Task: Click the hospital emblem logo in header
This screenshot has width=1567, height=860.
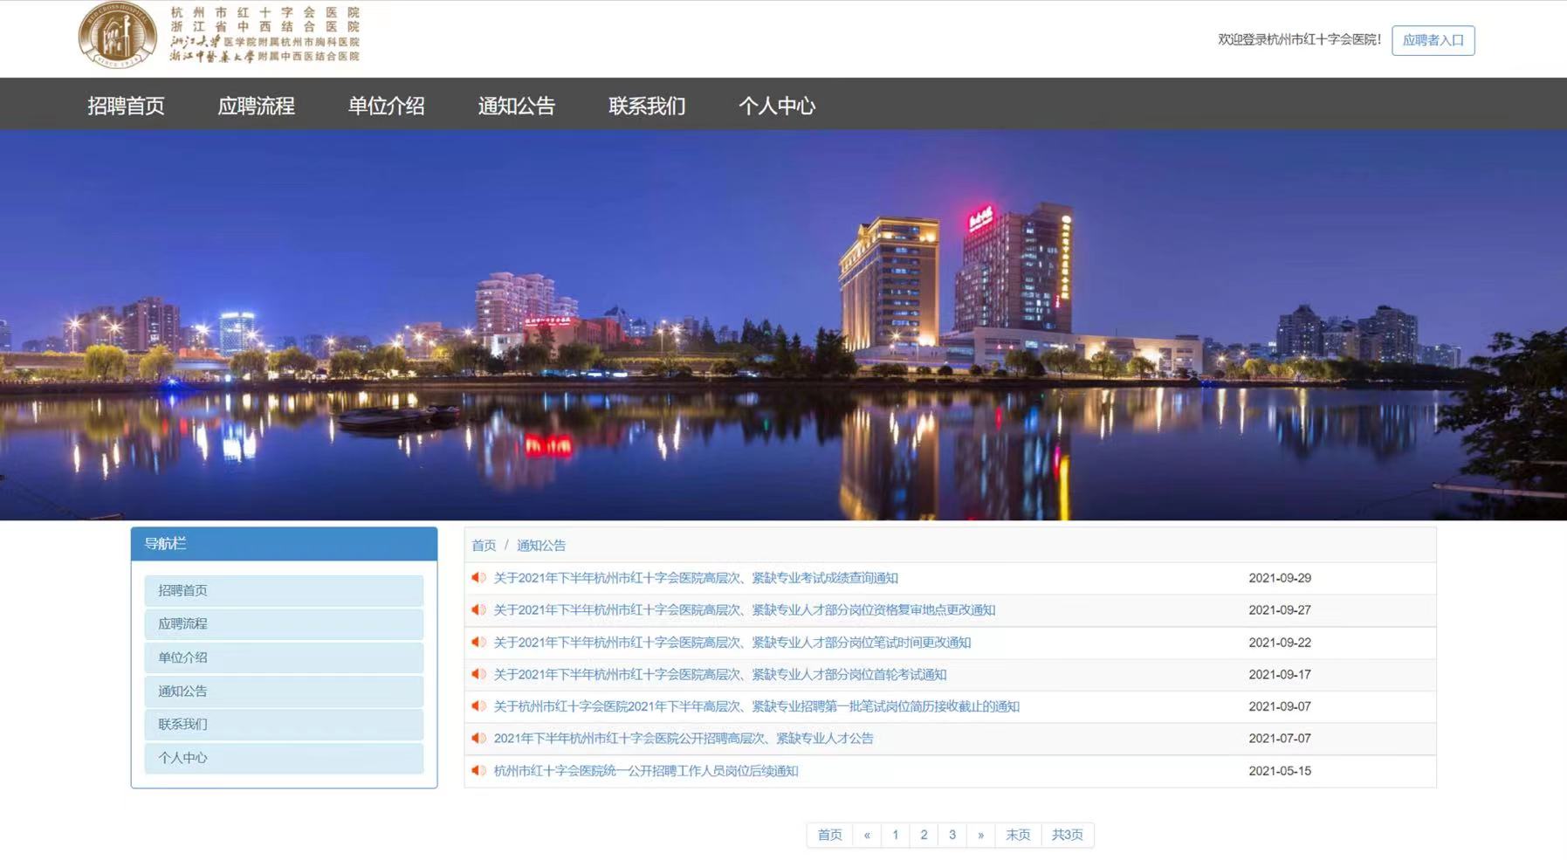Action: pos(117,35)
